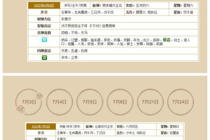Click the 星期六 weekday cell
210x140 pixels.
coord(190,6)
